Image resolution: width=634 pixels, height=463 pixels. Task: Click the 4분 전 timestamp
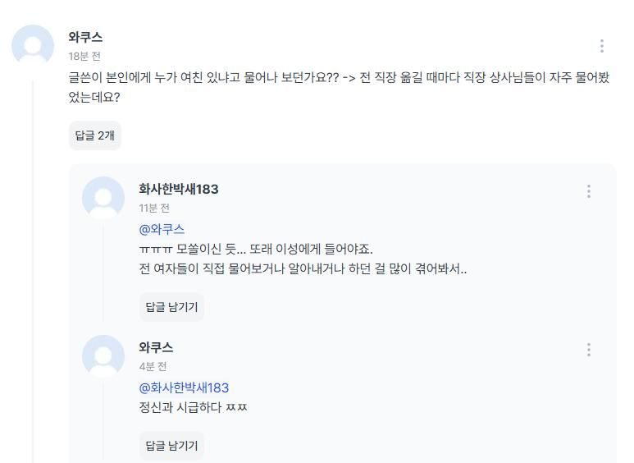[x=153, y=367]
